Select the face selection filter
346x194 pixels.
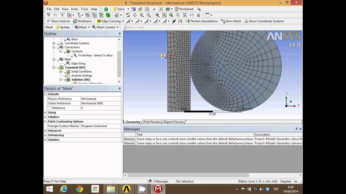click(101, 15)
